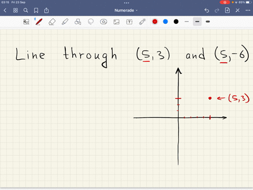Open the page thumbnails grid view
Viewport: 253px width, 190px height.
click(15, 11)
